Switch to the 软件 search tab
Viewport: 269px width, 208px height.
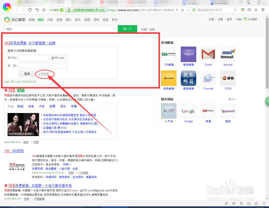(115, 20)
